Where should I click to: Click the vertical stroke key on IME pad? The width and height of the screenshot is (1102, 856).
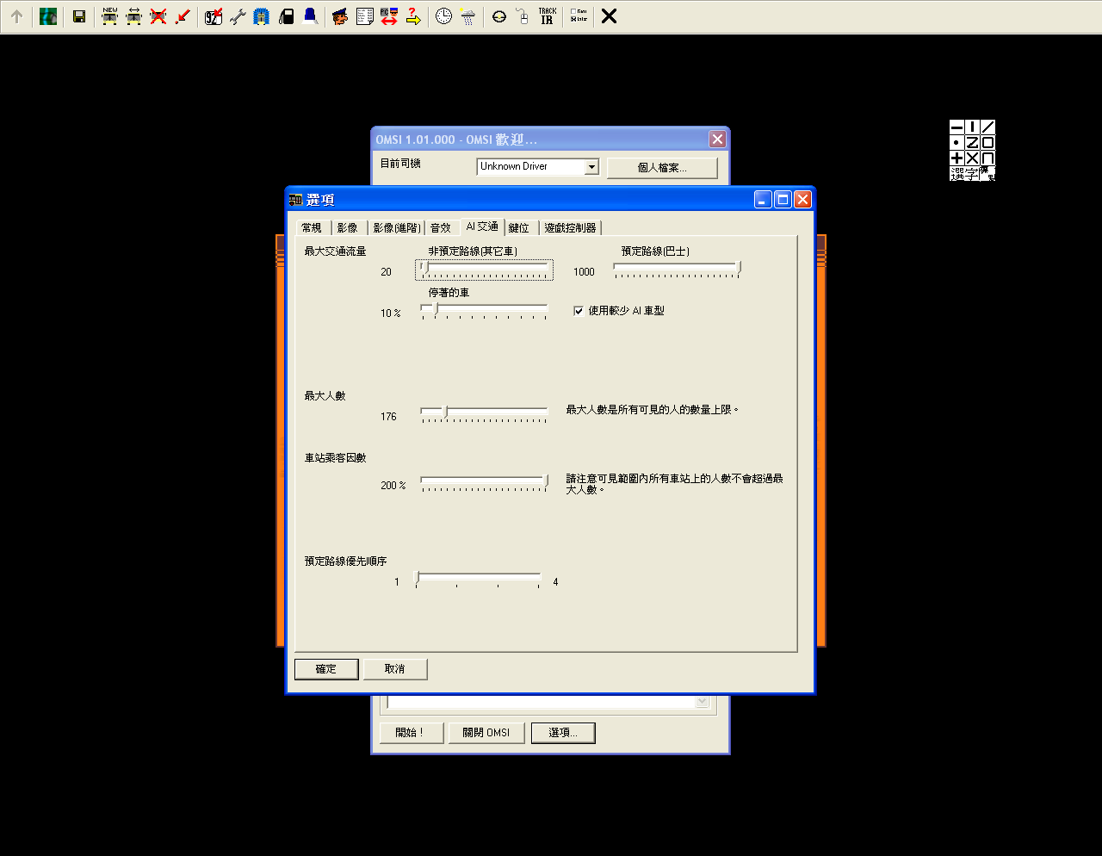pos(972,127)
